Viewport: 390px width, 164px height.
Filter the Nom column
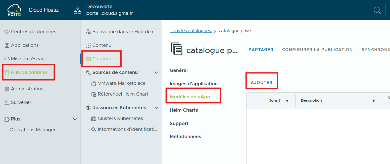tap(287, 101)
